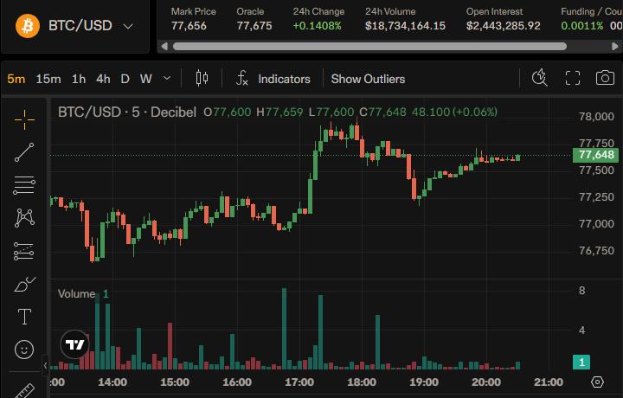
Task: Toggle fullscreen chart mode
Action: pyautogui.click(x=573, y=78)
